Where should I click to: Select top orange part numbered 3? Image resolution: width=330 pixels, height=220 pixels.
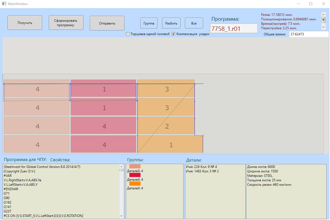pyautogui.click(x=166, y=89)
